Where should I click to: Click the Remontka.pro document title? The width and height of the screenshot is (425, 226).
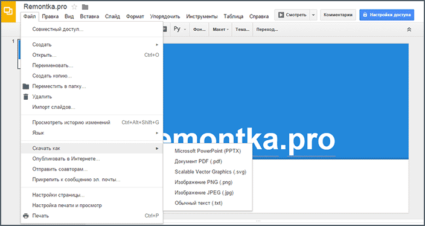pyautogui.click(x=45, y=7)
